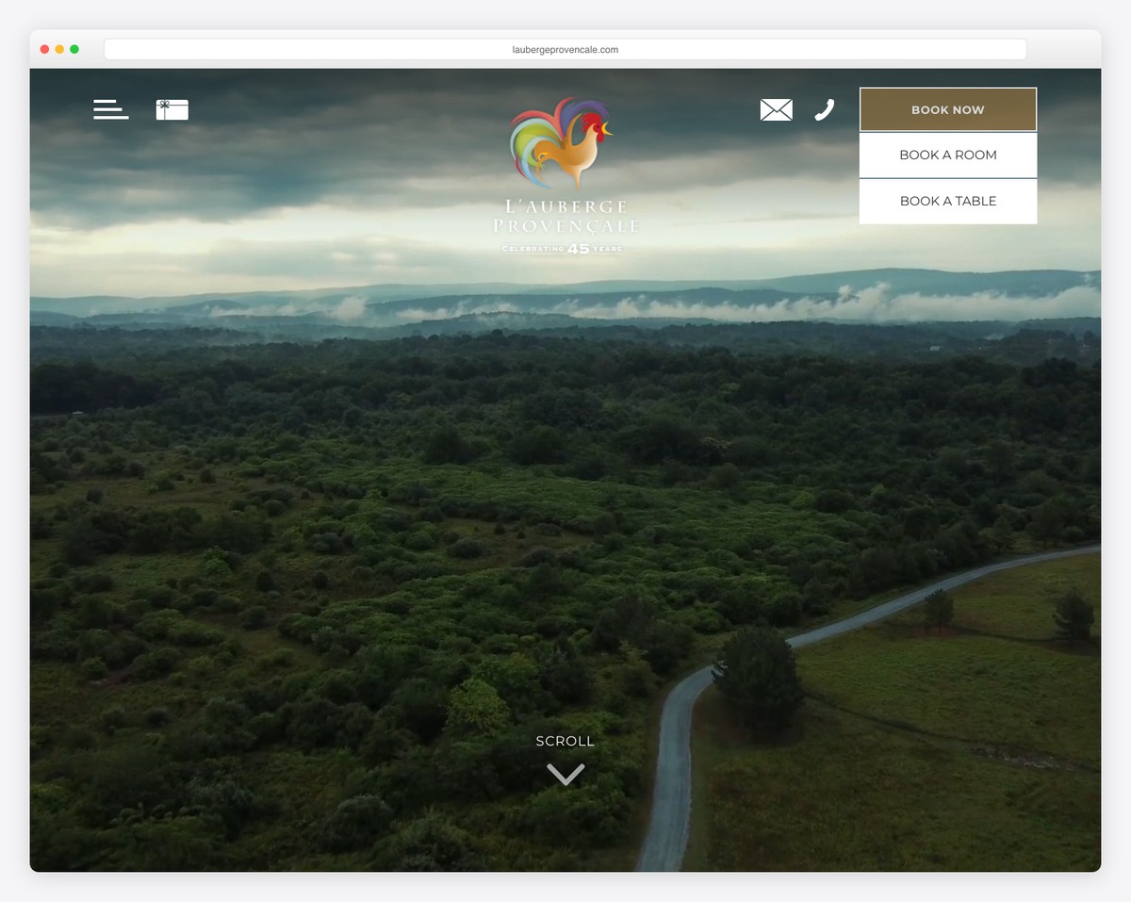Focus the laubergeprovencale.com address bar
The height and width of the screenshot is (902, 1131).
565,50
